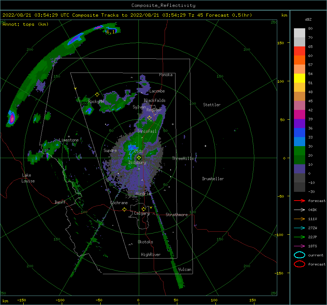
Task: Click the yellow diamond marker above Calgary
Action: (x=144, y=209)
